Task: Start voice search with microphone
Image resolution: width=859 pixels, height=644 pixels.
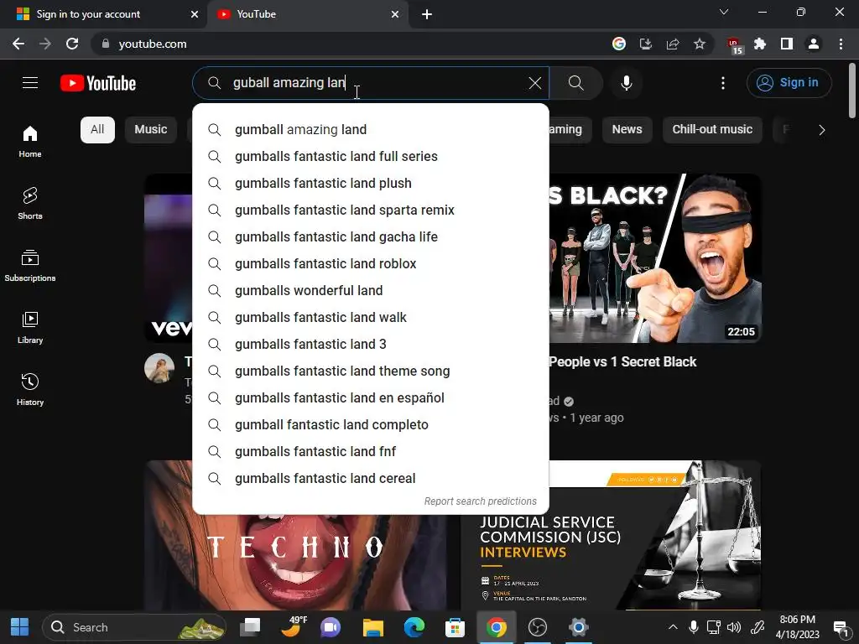Action: (x=626, y=83)
